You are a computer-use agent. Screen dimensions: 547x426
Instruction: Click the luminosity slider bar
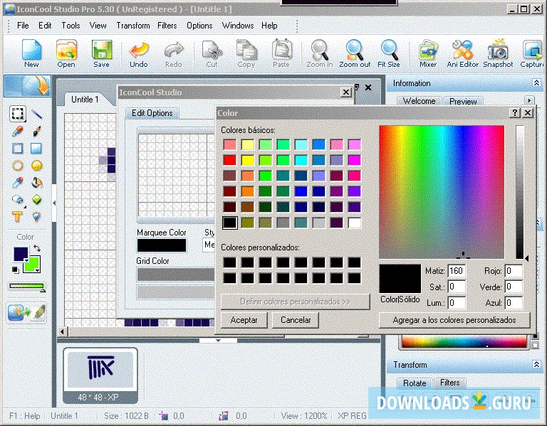(520, 191)
